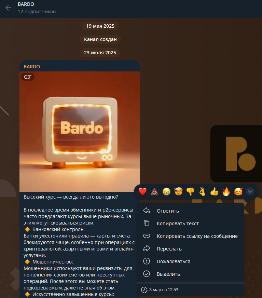React with the smiling hearts emoji
This screenshot has height=298, width=262.
point(238,192)
